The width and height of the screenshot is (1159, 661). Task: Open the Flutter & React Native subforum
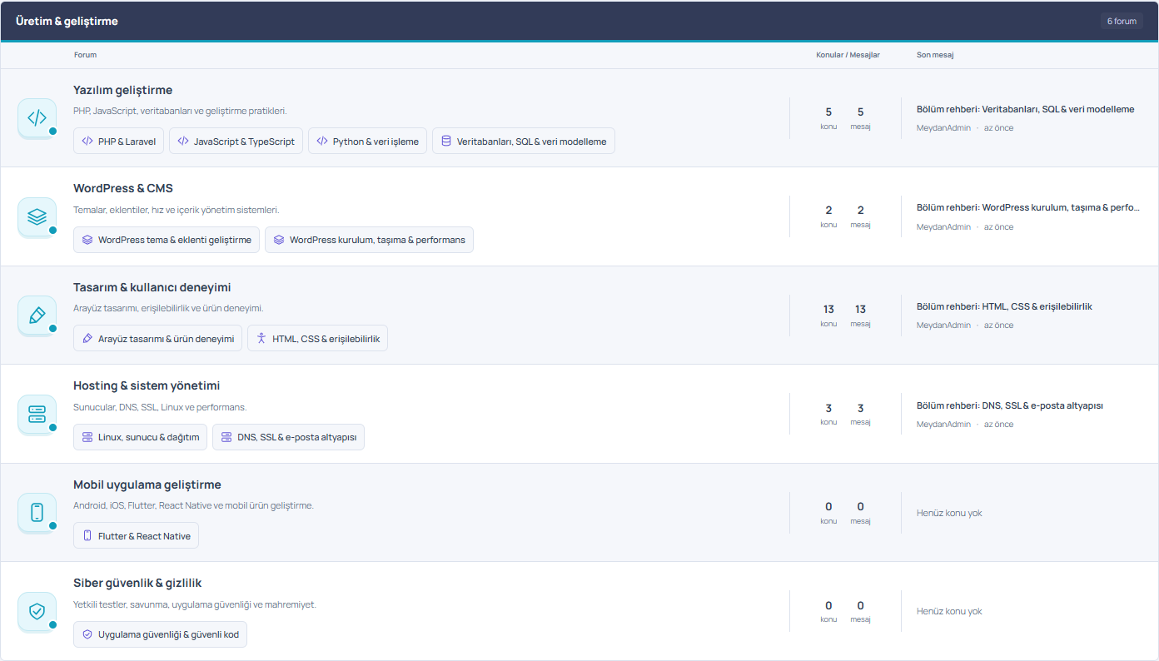tap(136, 536)
